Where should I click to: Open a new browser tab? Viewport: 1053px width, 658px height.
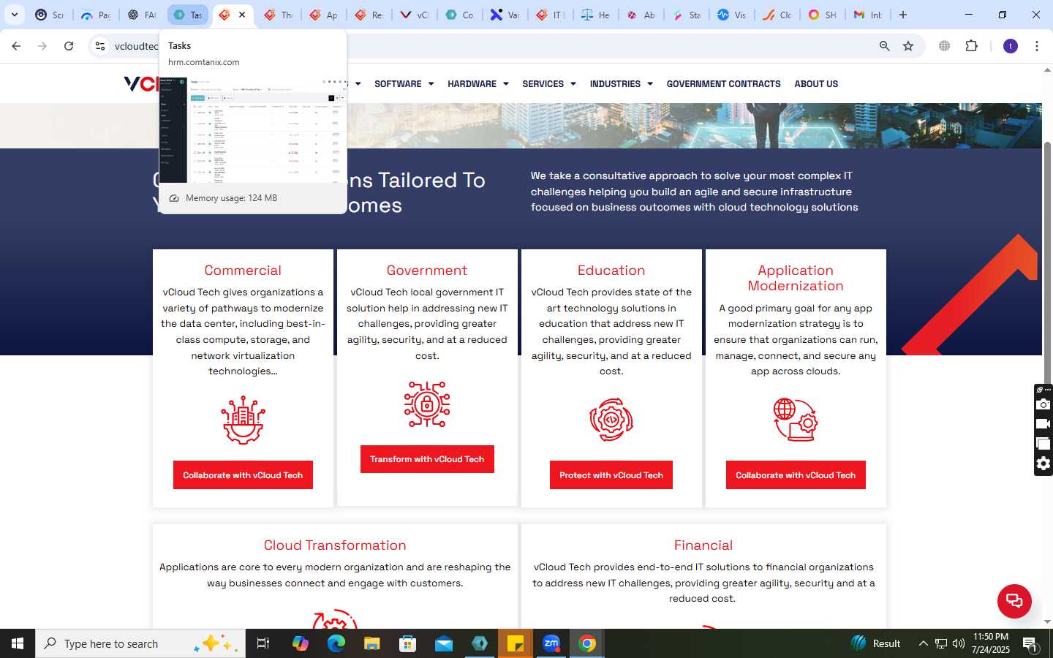click(903, 15)
